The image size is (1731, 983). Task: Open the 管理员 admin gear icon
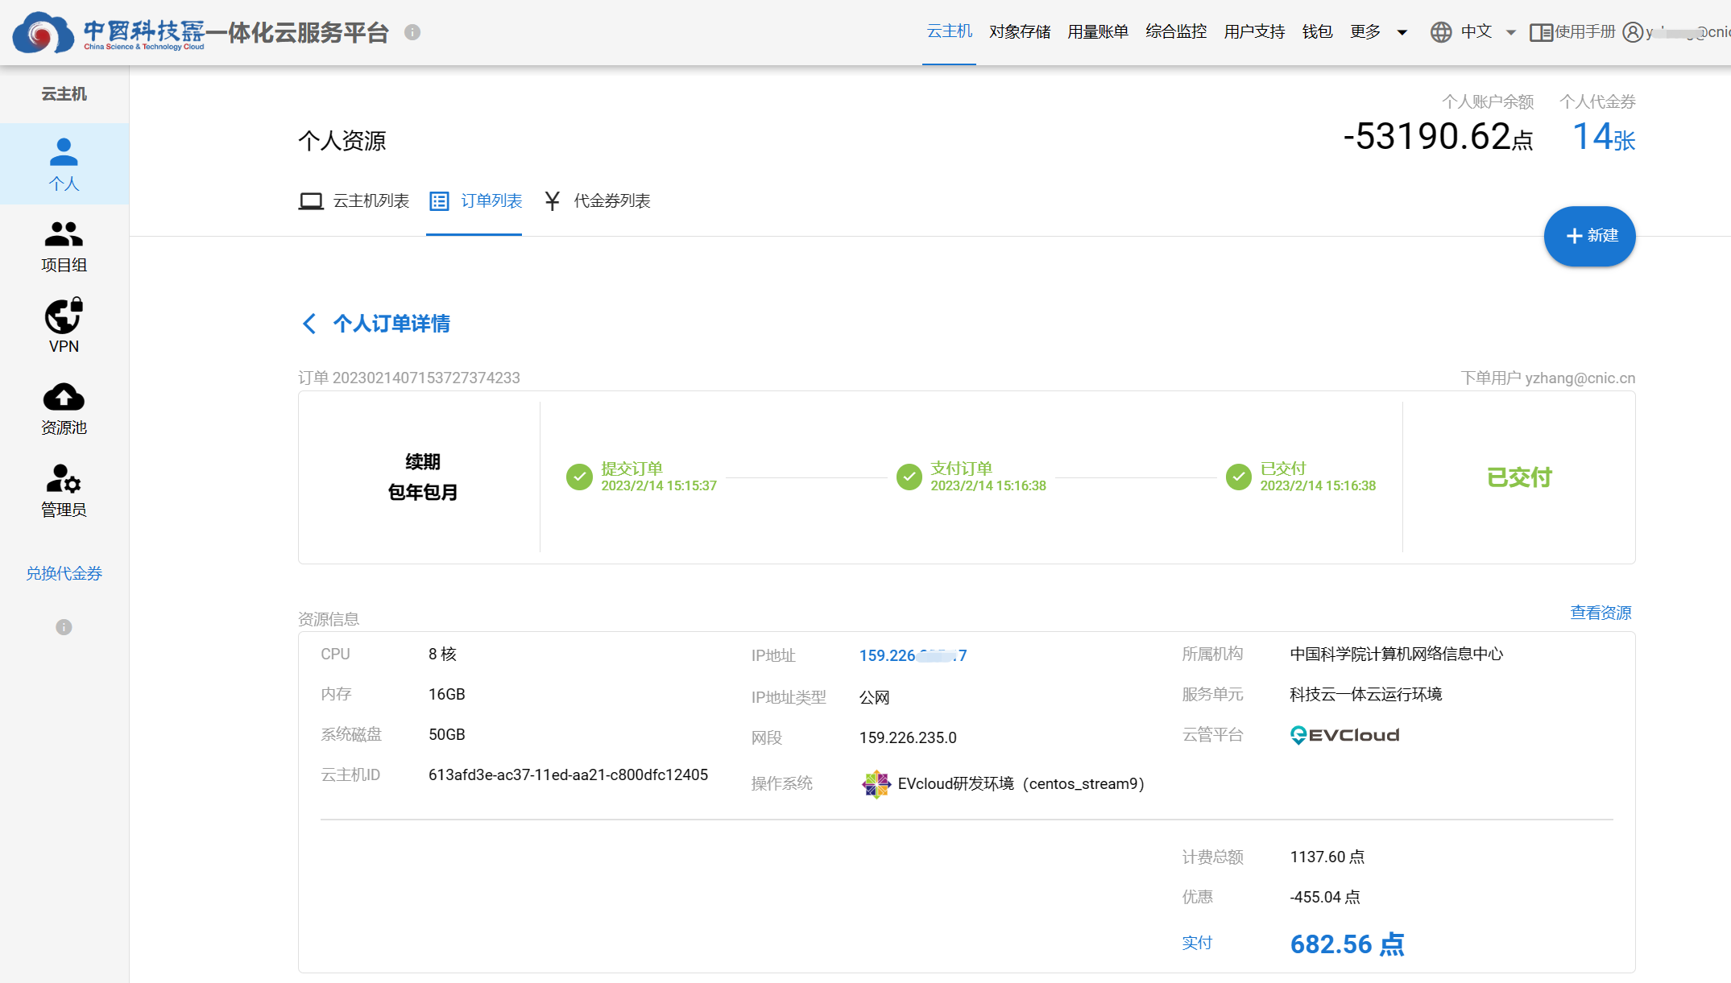pyautogui.click(x=64, y=479)
